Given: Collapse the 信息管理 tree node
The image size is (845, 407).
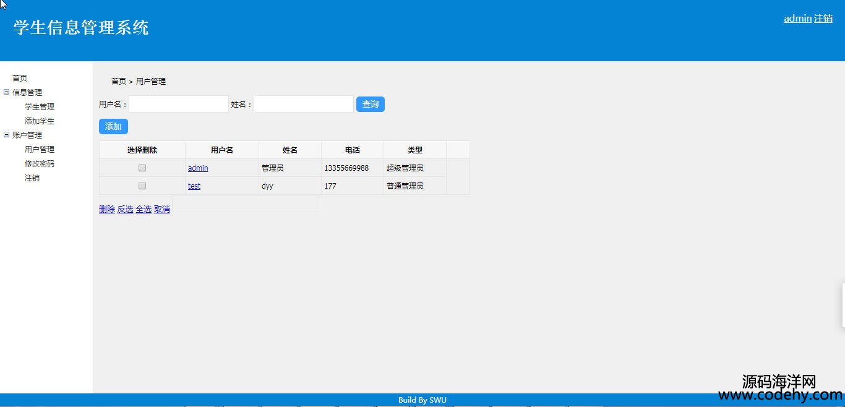Looking at the screenshot, I should (7, 92).
